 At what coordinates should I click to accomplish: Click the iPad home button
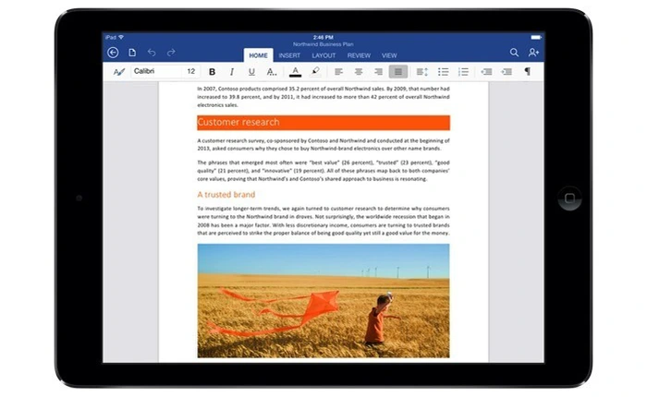(x=569, y=198)
